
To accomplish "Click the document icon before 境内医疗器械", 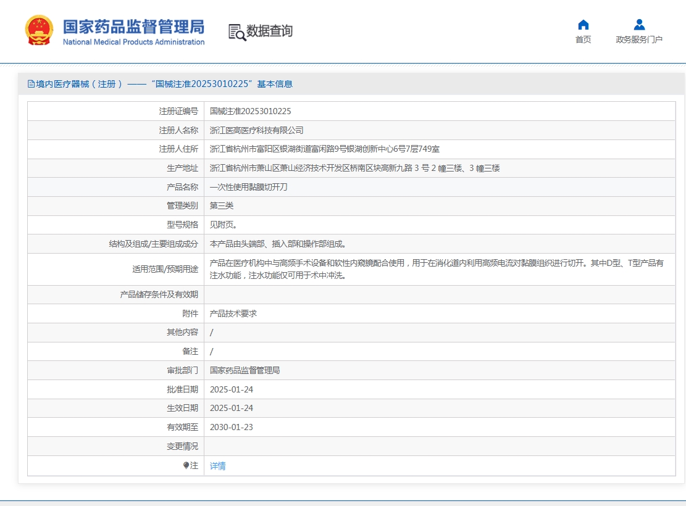I will point(31,84).
